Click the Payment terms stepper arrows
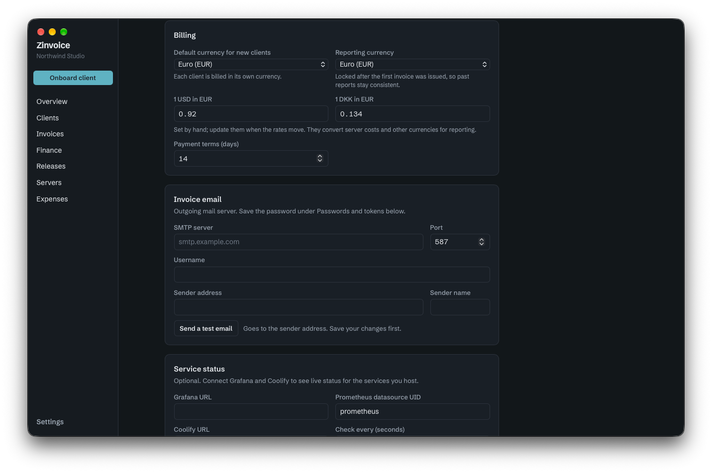This screenshot has height=473, width=712. pyautogui.click(x=320, y=158)
